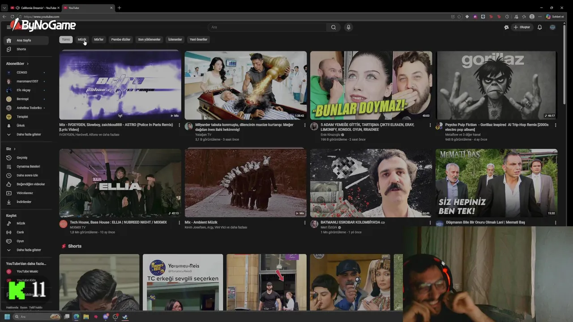Expand Daha fazla göster under subscriptions
Viewport: 573px width, 322px height.
[x=26, y=134]
